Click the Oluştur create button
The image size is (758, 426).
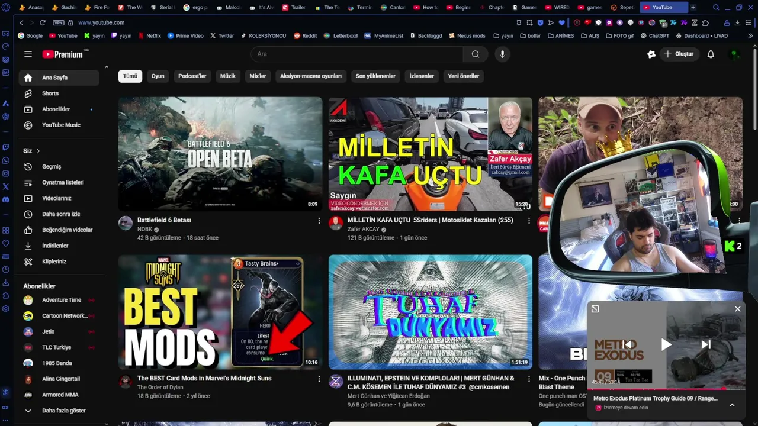[x=679, y=54]
